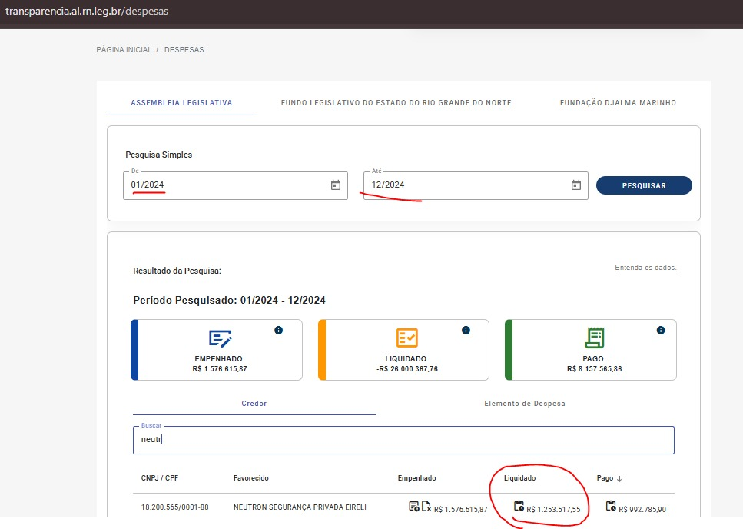Click the info icon on the Liquidado card
Image resolution: width=743 pixels, height=529 pixels.
pyautogui.click(x=466, y=331)
